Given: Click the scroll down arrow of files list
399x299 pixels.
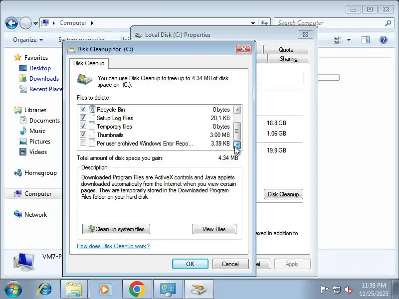Looking at the screenshot, I should coord(237,145).
